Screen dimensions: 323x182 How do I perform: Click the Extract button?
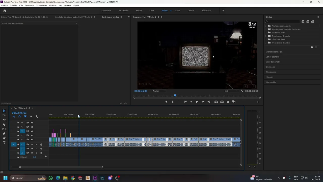222,102
